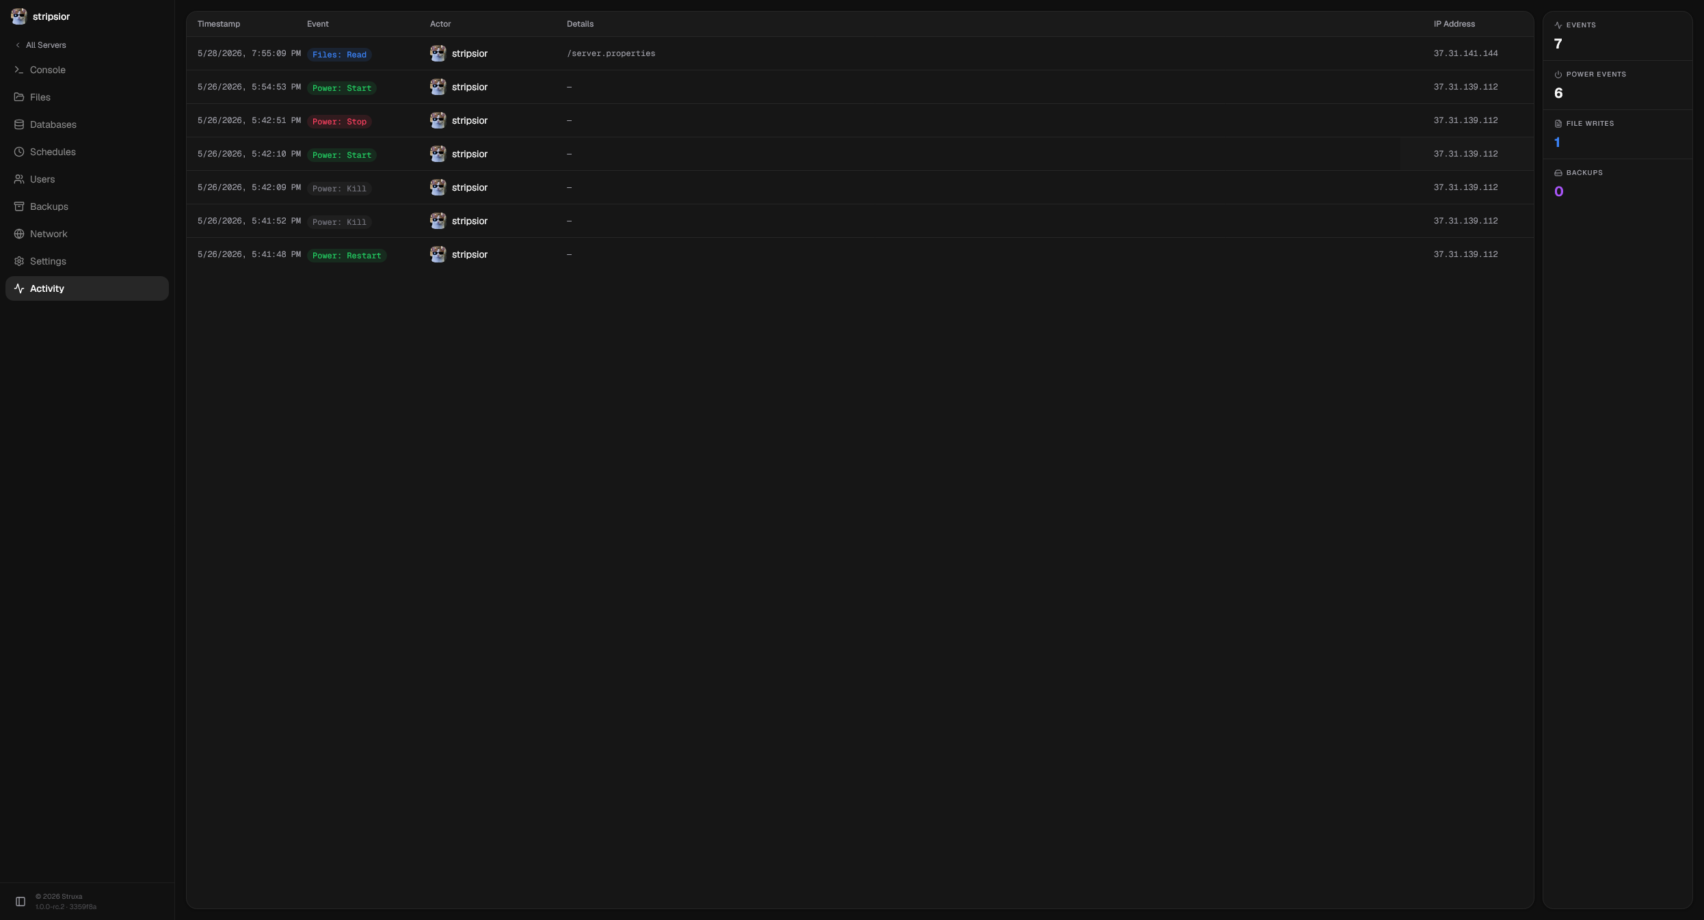The height and width of the screenshot is (920, 1704).
Task: Go back to All Servers
Action: coord(40,45)
